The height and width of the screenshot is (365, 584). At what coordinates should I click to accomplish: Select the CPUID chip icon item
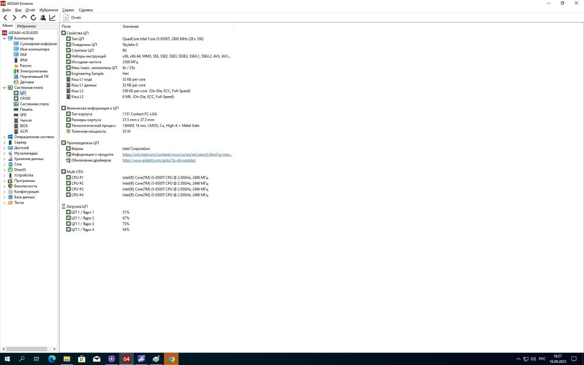(22, 99)
